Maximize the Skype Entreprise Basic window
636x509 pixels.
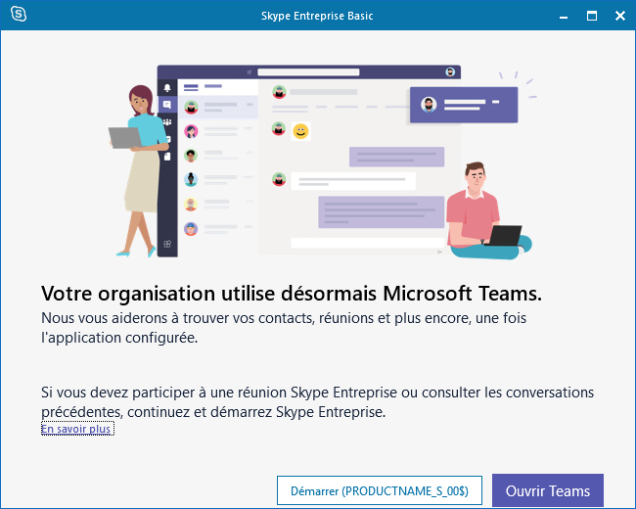click(x=592, y=16)
